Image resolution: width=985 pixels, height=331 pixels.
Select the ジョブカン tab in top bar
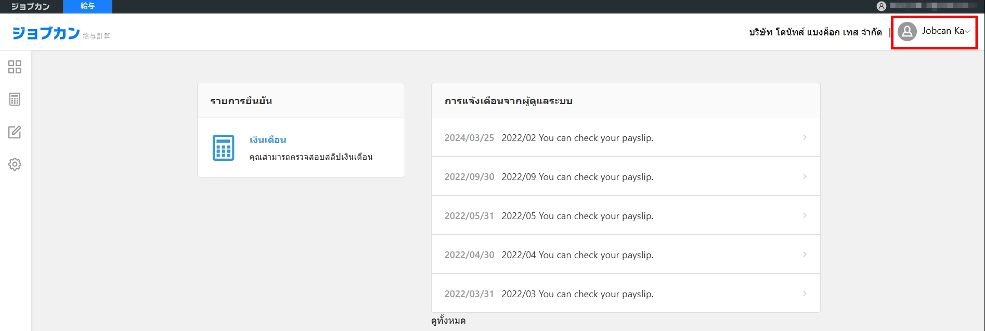(31, 6)
